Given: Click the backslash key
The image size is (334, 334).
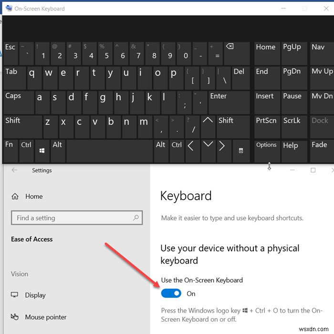Looking at the screenshot, I should [223, 78].
